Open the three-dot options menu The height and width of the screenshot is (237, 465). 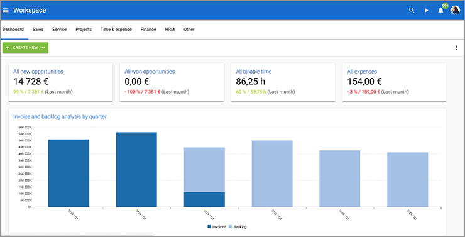pyautogui.click(x=456, y=48)
